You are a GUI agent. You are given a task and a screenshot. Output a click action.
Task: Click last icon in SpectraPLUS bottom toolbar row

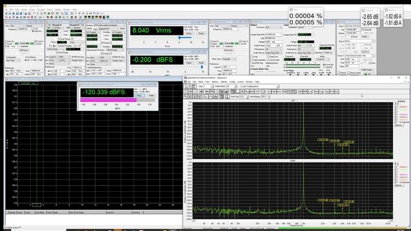point(227,97)
